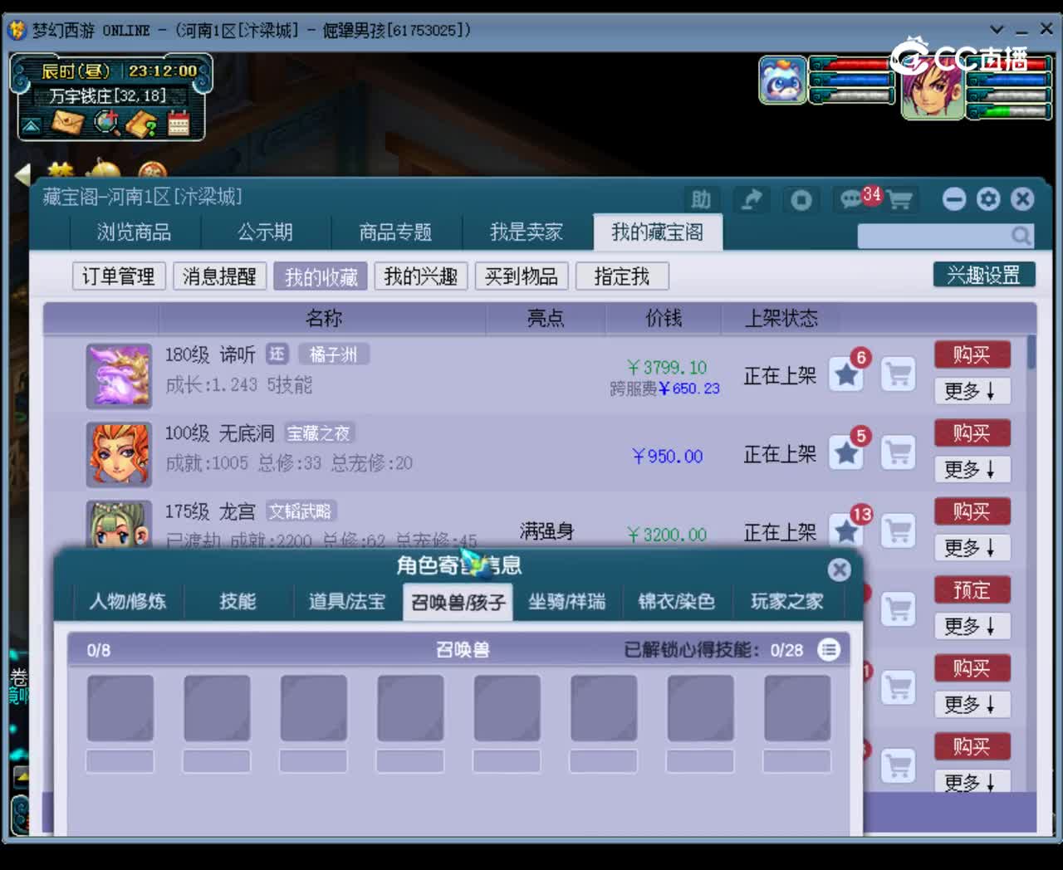Click the magnifier map search icon
The height and width of the screenshot is (870, 1063).
coord(106,124)
